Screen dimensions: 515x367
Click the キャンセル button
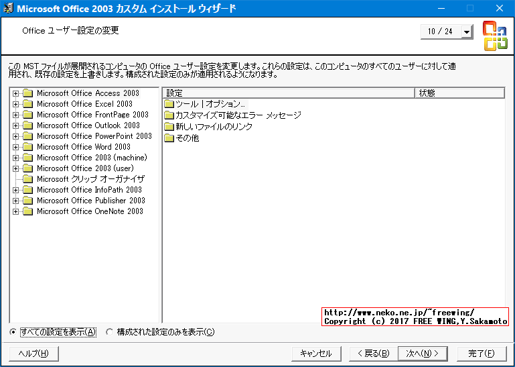tap(316, 354)
